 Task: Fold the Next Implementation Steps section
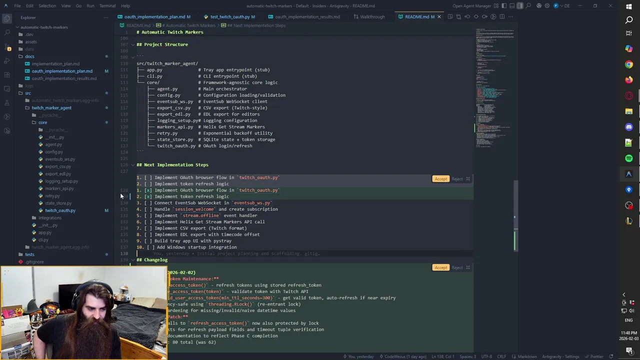click(x=133, y=165)
